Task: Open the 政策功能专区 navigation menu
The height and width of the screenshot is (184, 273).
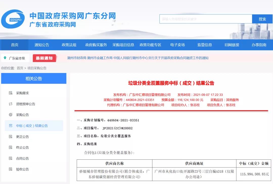Action: point(150,45)
